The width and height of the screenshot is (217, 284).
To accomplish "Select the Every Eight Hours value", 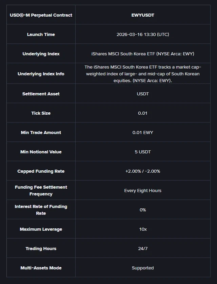I will [x=143, y=190].
